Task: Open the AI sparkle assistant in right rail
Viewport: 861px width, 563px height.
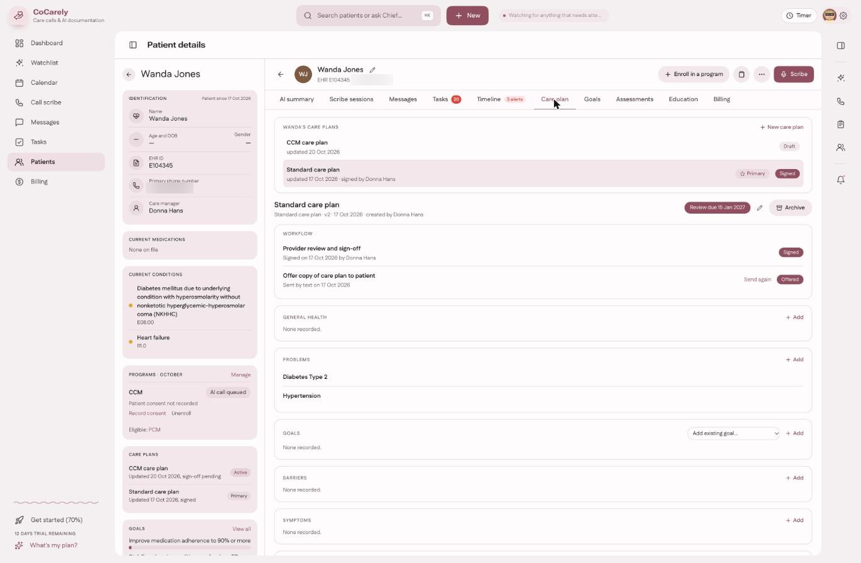Action: pos(841,78)
